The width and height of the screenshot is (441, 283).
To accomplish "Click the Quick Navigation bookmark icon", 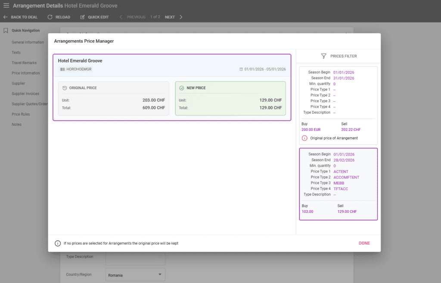I will point(5,30).
